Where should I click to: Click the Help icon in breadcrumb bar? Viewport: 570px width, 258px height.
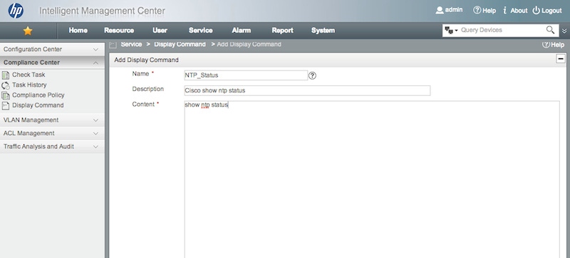tap(546, 45)
